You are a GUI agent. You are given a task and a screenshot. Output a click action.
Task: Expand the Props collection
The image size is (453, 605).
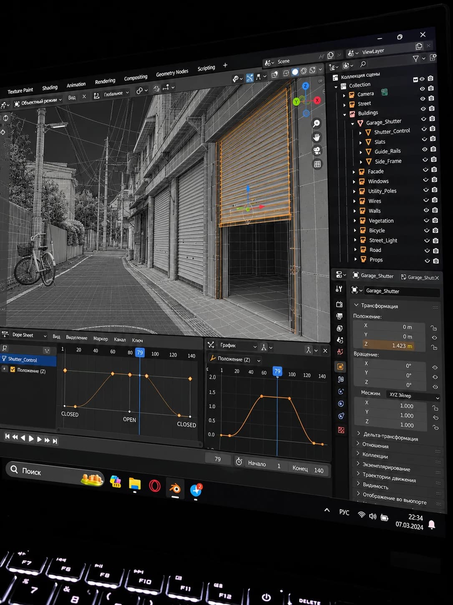[355, 259]
